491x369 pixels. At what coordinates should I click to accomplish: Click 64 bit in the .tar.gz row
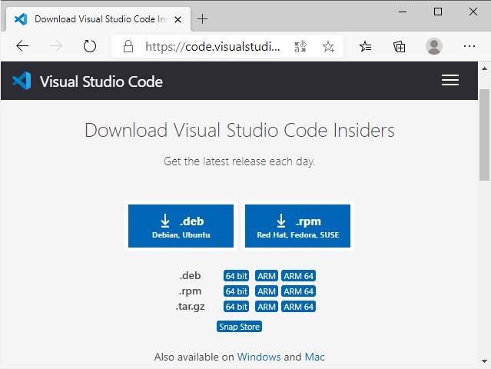(x=236, y=307)
